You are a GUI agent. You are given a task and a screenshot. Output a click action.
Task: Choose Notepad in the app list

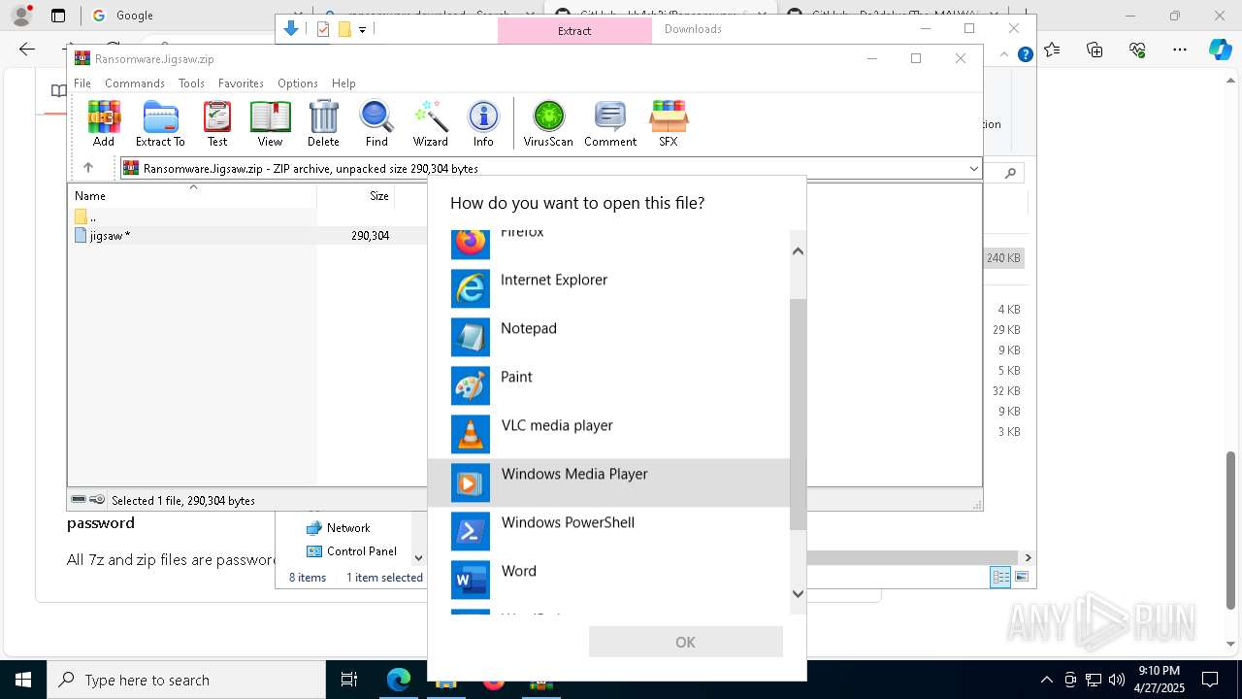point(608,337)
